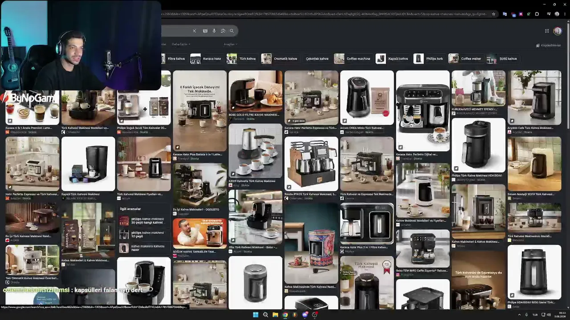The width and height of the screenshot is (570, 320).
Task: Switch the TUR input language indicator
Action: pyautogui.click(x=535, y=315)
